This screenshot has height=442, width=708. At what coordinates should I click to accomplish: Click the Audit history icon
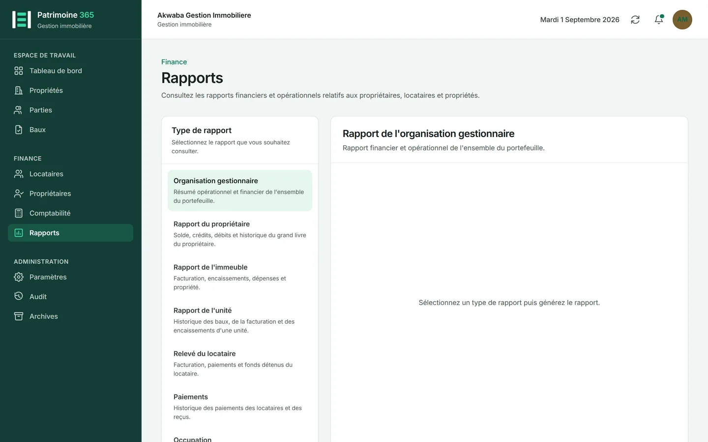pyautogui.click(x=19, y=297)
